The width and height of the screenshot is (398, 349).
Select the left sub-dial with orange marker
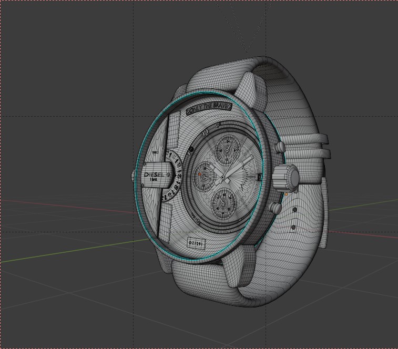tap(201, 173)
